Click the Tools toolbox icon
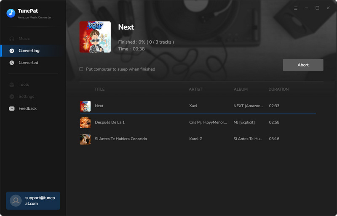This screenshot has width=337, height=216. click(12, 84)
